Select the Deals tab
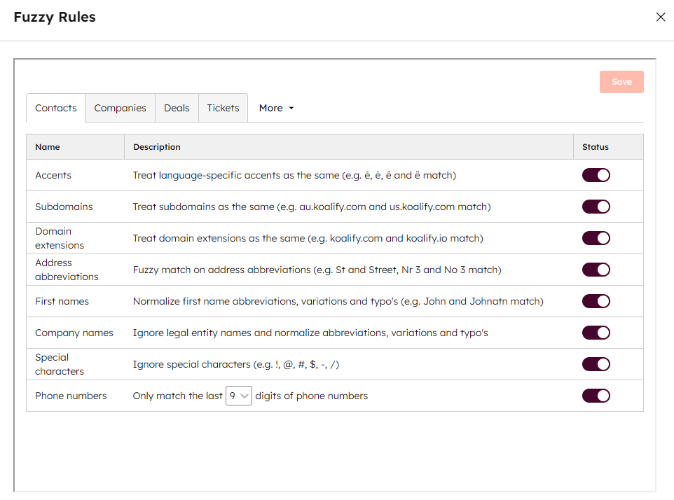The width and height of the screenshot is (674, 500). 177,108
